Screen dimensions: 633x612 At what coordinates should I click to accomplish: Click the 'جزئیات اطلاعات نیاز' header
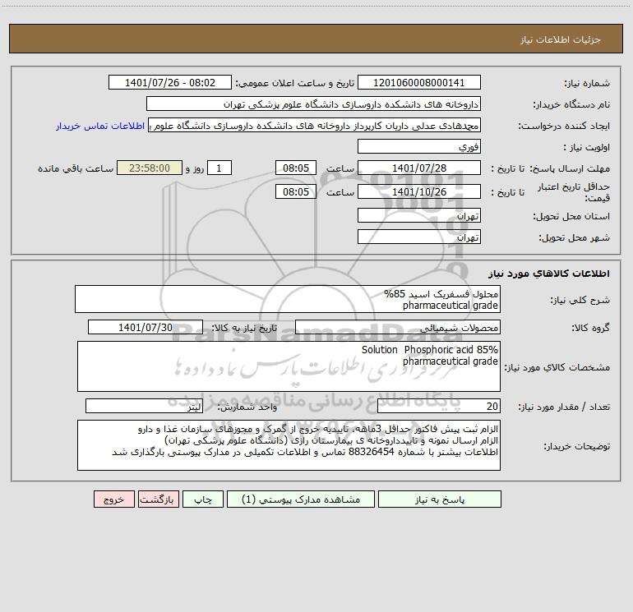(561, 39)
